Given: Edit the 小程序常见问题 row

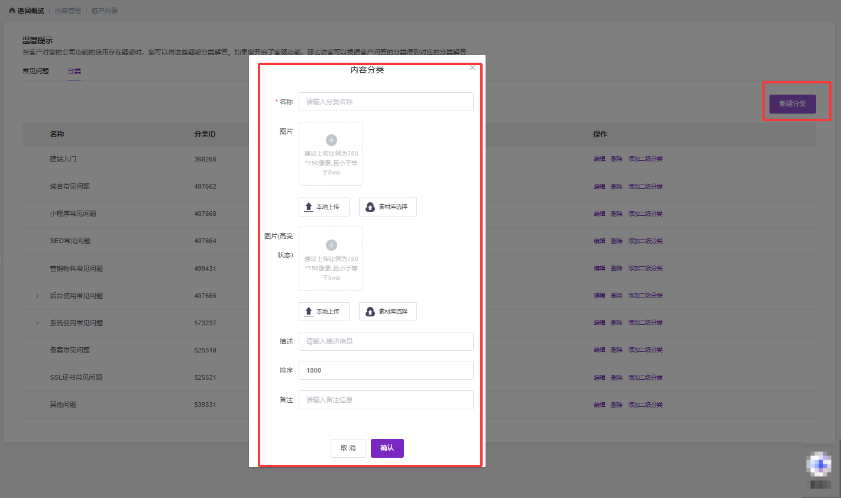Looking at the screenshot, I should (x=599, y=214).
